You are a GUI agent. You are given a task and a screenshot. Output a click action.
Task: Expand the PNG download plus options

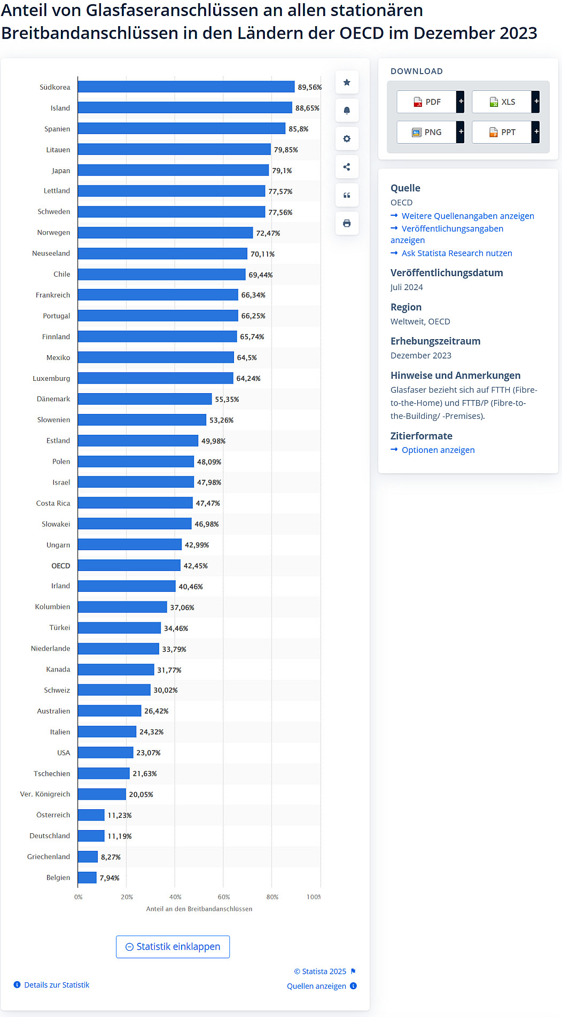(460, 132)
